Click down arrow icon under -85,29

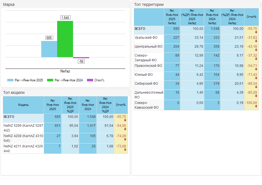(x=256, y=96)
